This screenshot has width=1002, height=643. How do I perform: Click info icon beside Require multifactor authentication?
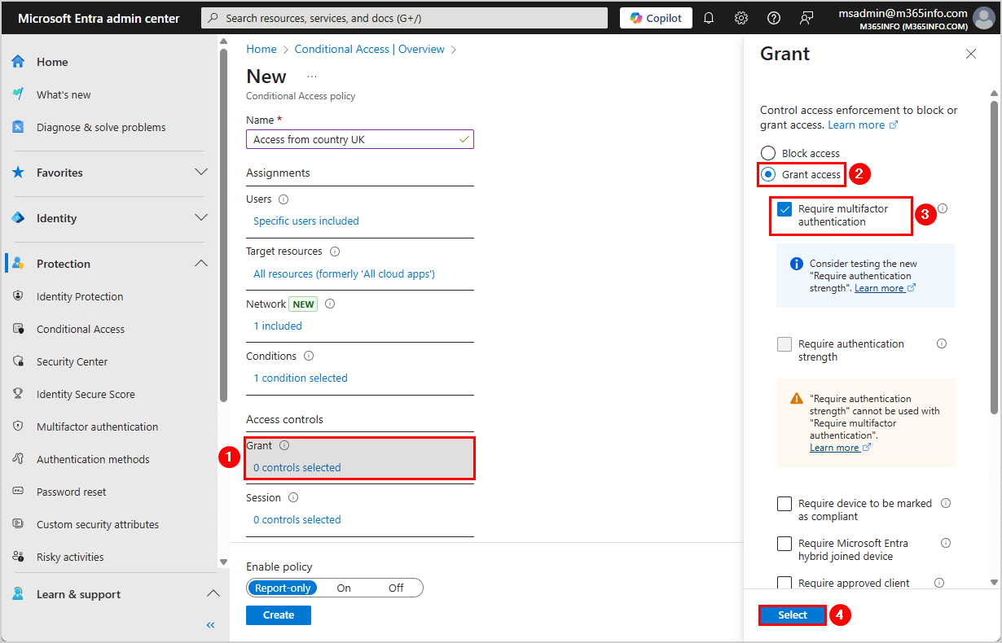(943, 209)
